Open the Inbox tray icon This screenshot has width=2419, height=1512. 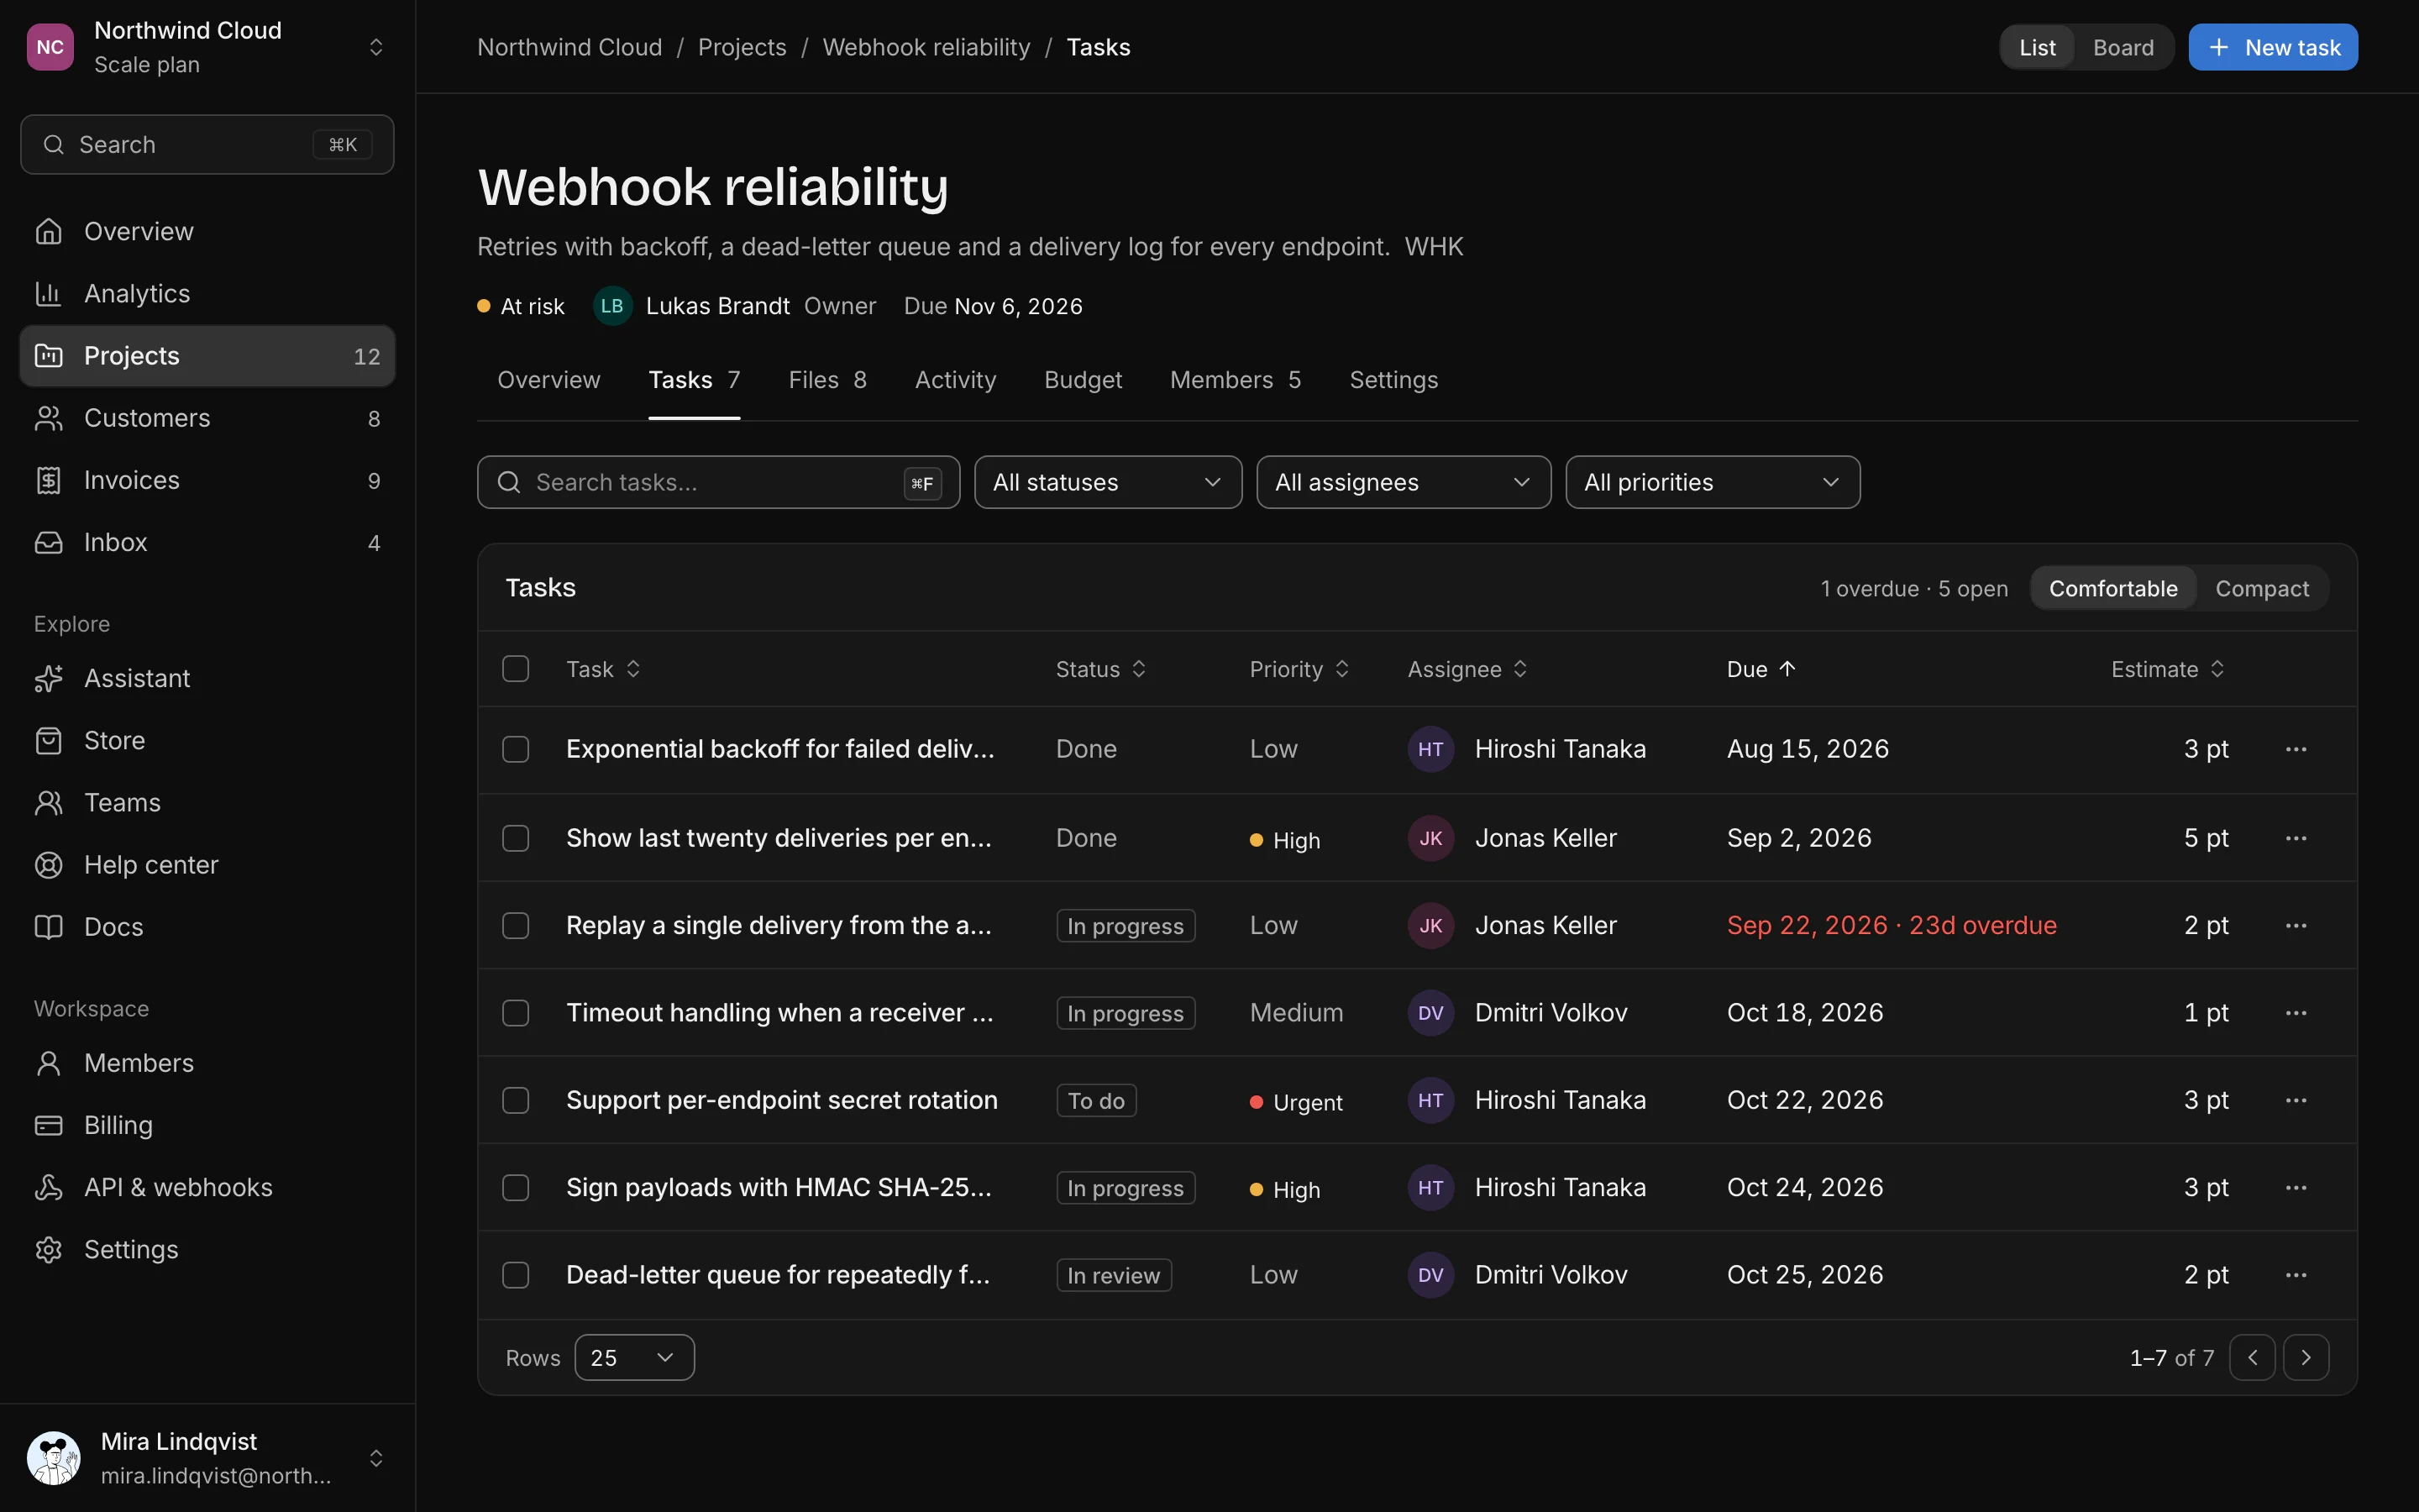(x=48, y=542)
